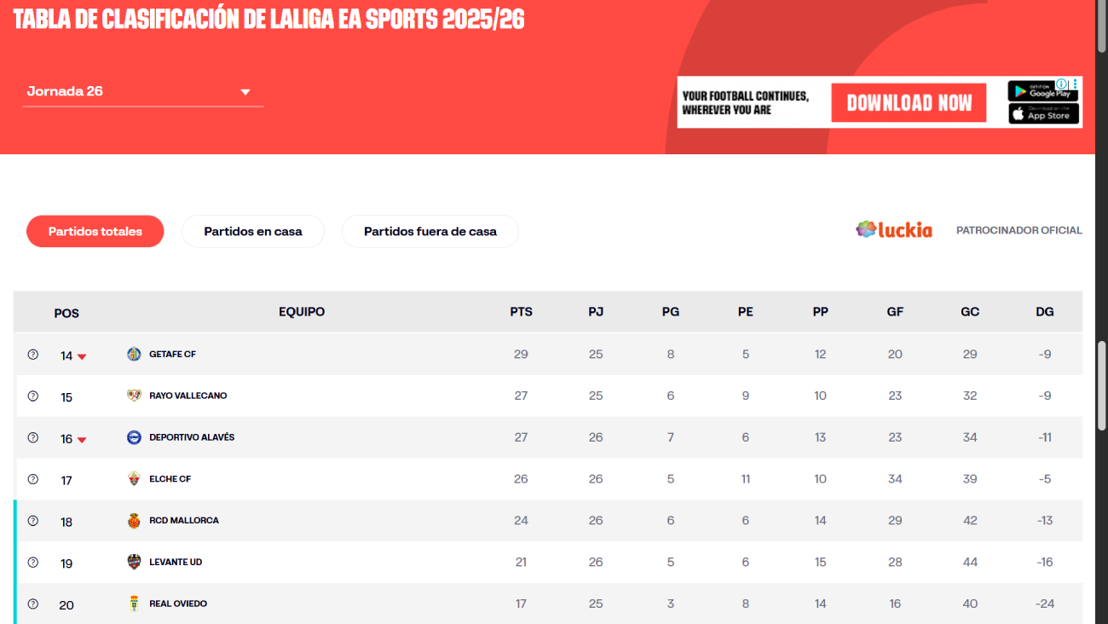Open the Jornada 26 dropdown
Screen dimensions: 1108x624
pyautogui.click(x=142, y=92)
